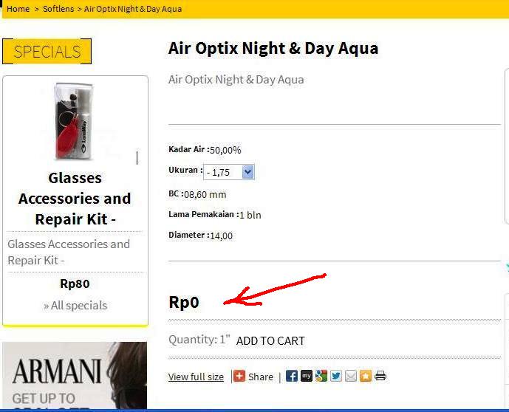Select the Kadar Air 50,00% value
Image resolution: width=509 pixels, height=412 pixels.
225,150
